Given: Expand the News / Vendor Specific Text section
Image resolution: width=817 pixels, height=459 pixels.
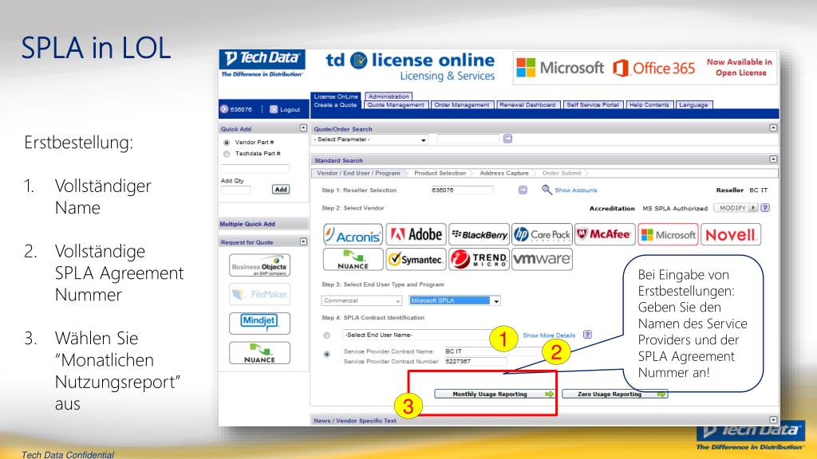Looking at the screenshot, I should tap(773, 419).
